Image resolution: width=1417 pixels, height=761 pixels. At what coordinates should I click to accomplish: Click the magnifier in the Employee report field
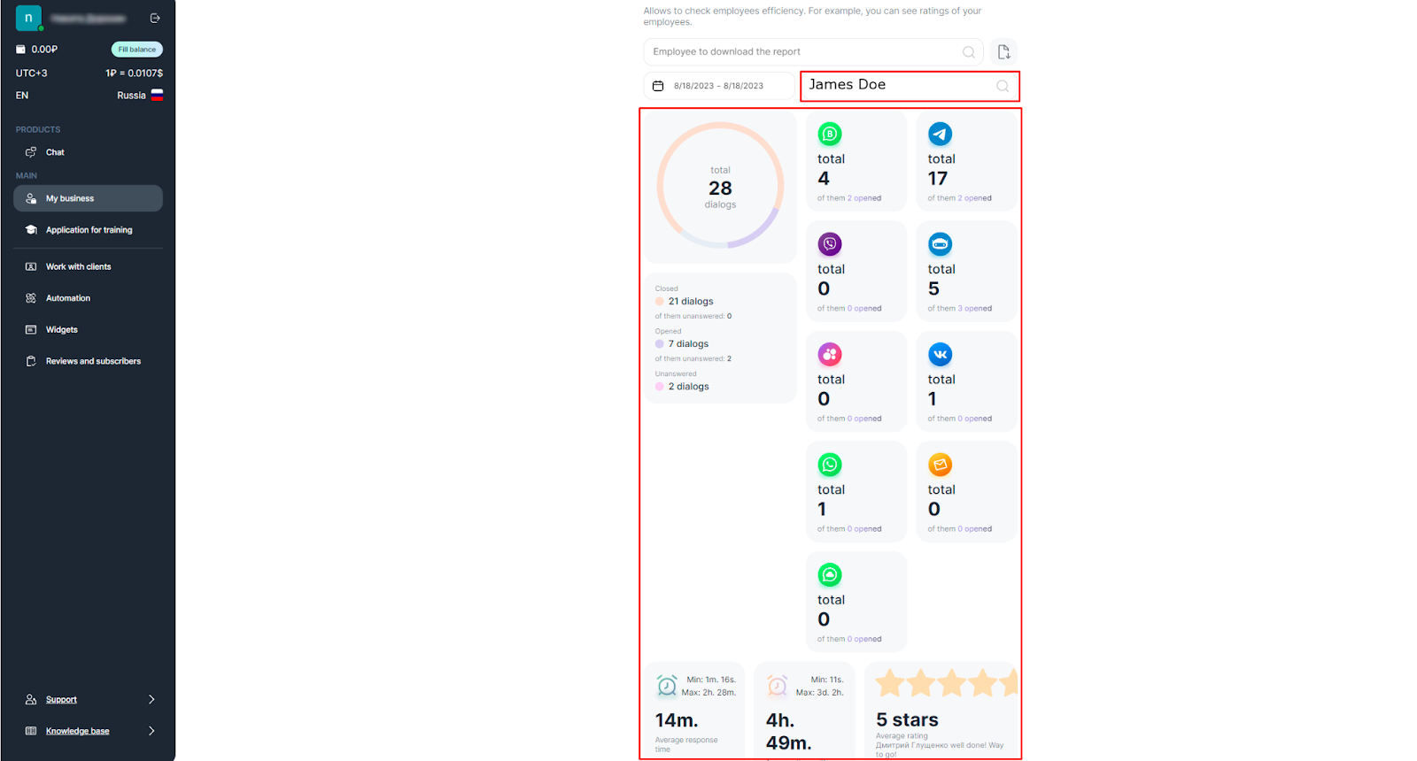click(x=969, y=52)
